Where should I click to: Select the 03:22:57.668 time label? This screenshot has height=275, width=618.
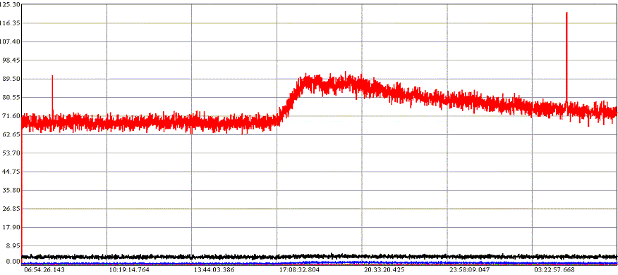[x=555, y=271]
